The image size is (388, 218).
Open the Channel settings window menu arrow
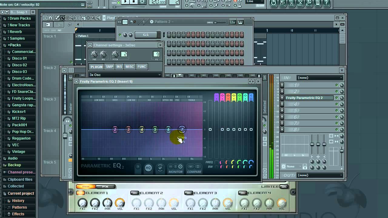(90, 45)
